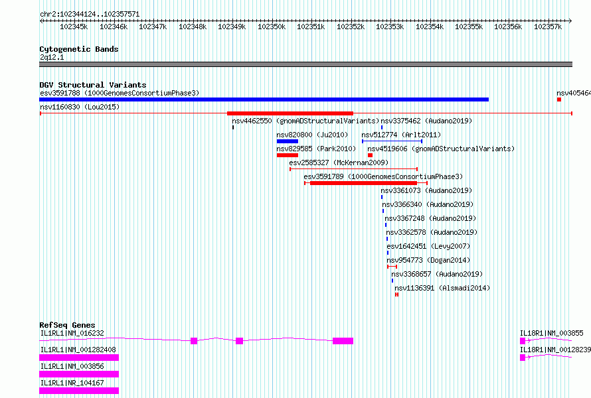Click the thick red esv3591789 variant bar
The image size is (591, 398).
coord(363,183)
